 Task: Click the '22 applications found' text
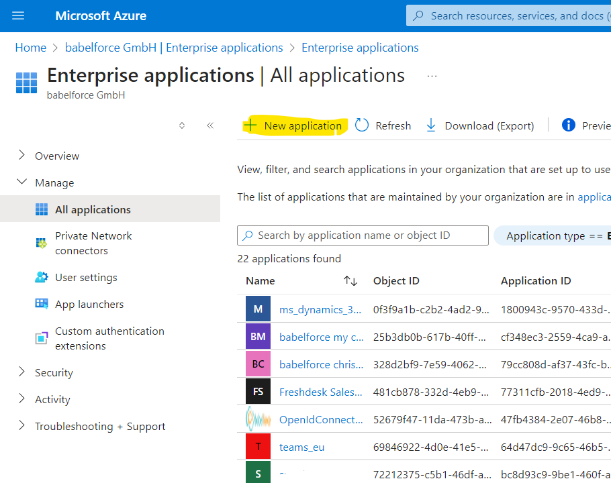point(289,258)
